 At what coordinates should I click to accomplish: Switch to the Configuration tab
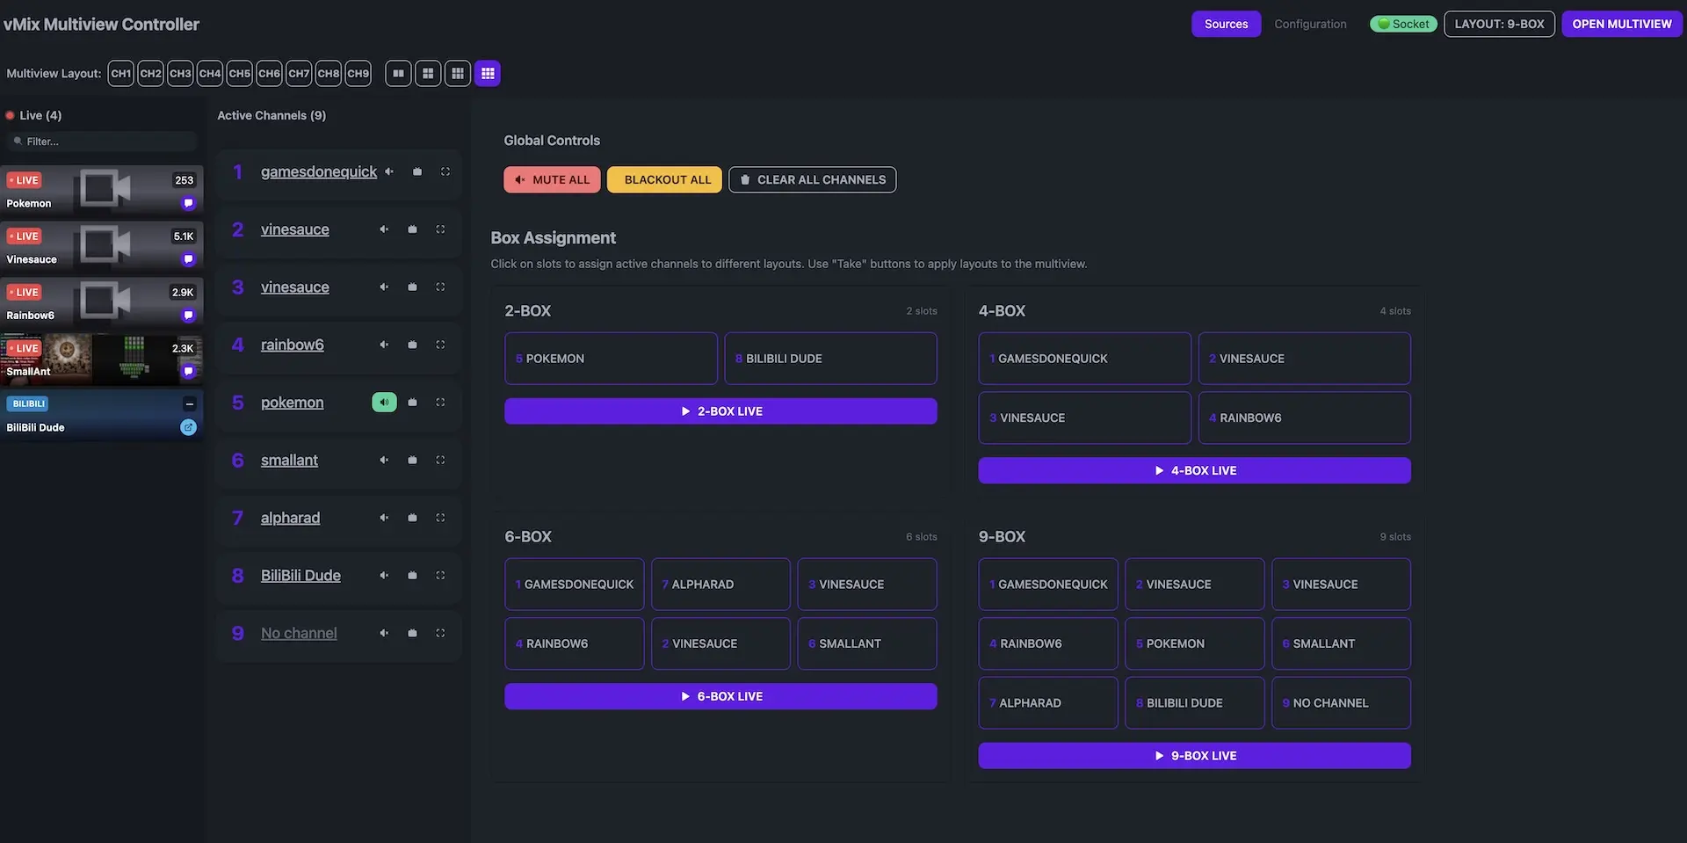click(1310, 24)
